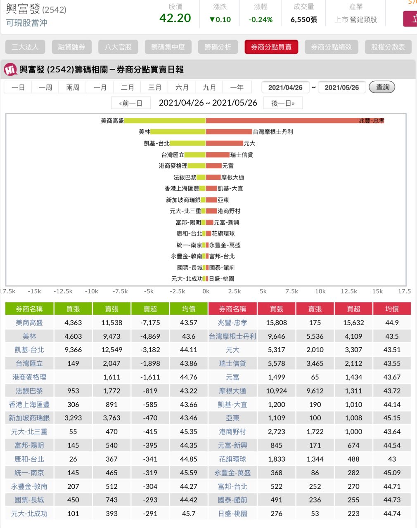The width and height of the screenshot is (417, 528).
Task: Click the Hi logo icon
Action: 10,69
